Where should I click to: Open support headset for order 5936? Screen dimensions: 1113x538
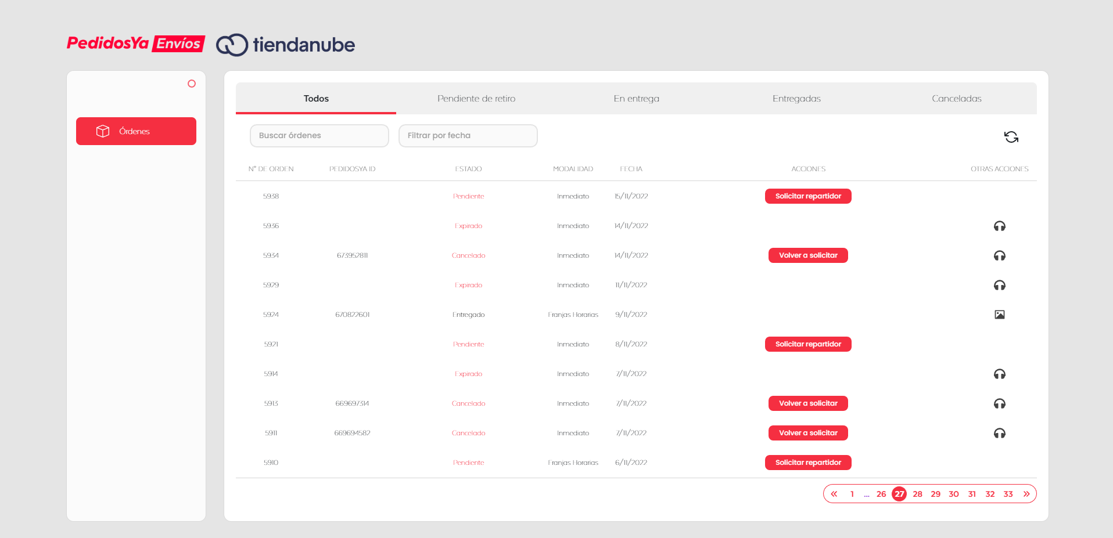tap(999, 226)
